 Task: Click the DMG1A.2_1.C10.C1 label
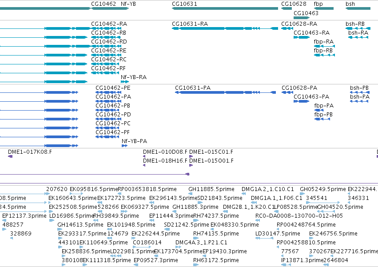pos(268,189)
